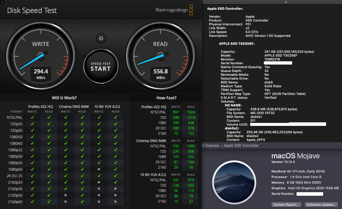This screenshot has width=342, height=209.
Task: Select the 897 ProRes NTSC/PAL write value
Action: [x=176, y=112]
